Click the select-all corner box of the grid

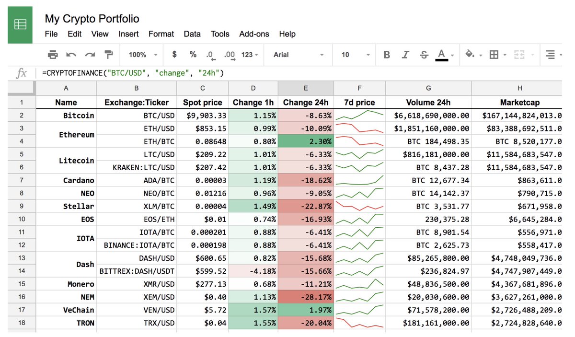click(22, 88)
